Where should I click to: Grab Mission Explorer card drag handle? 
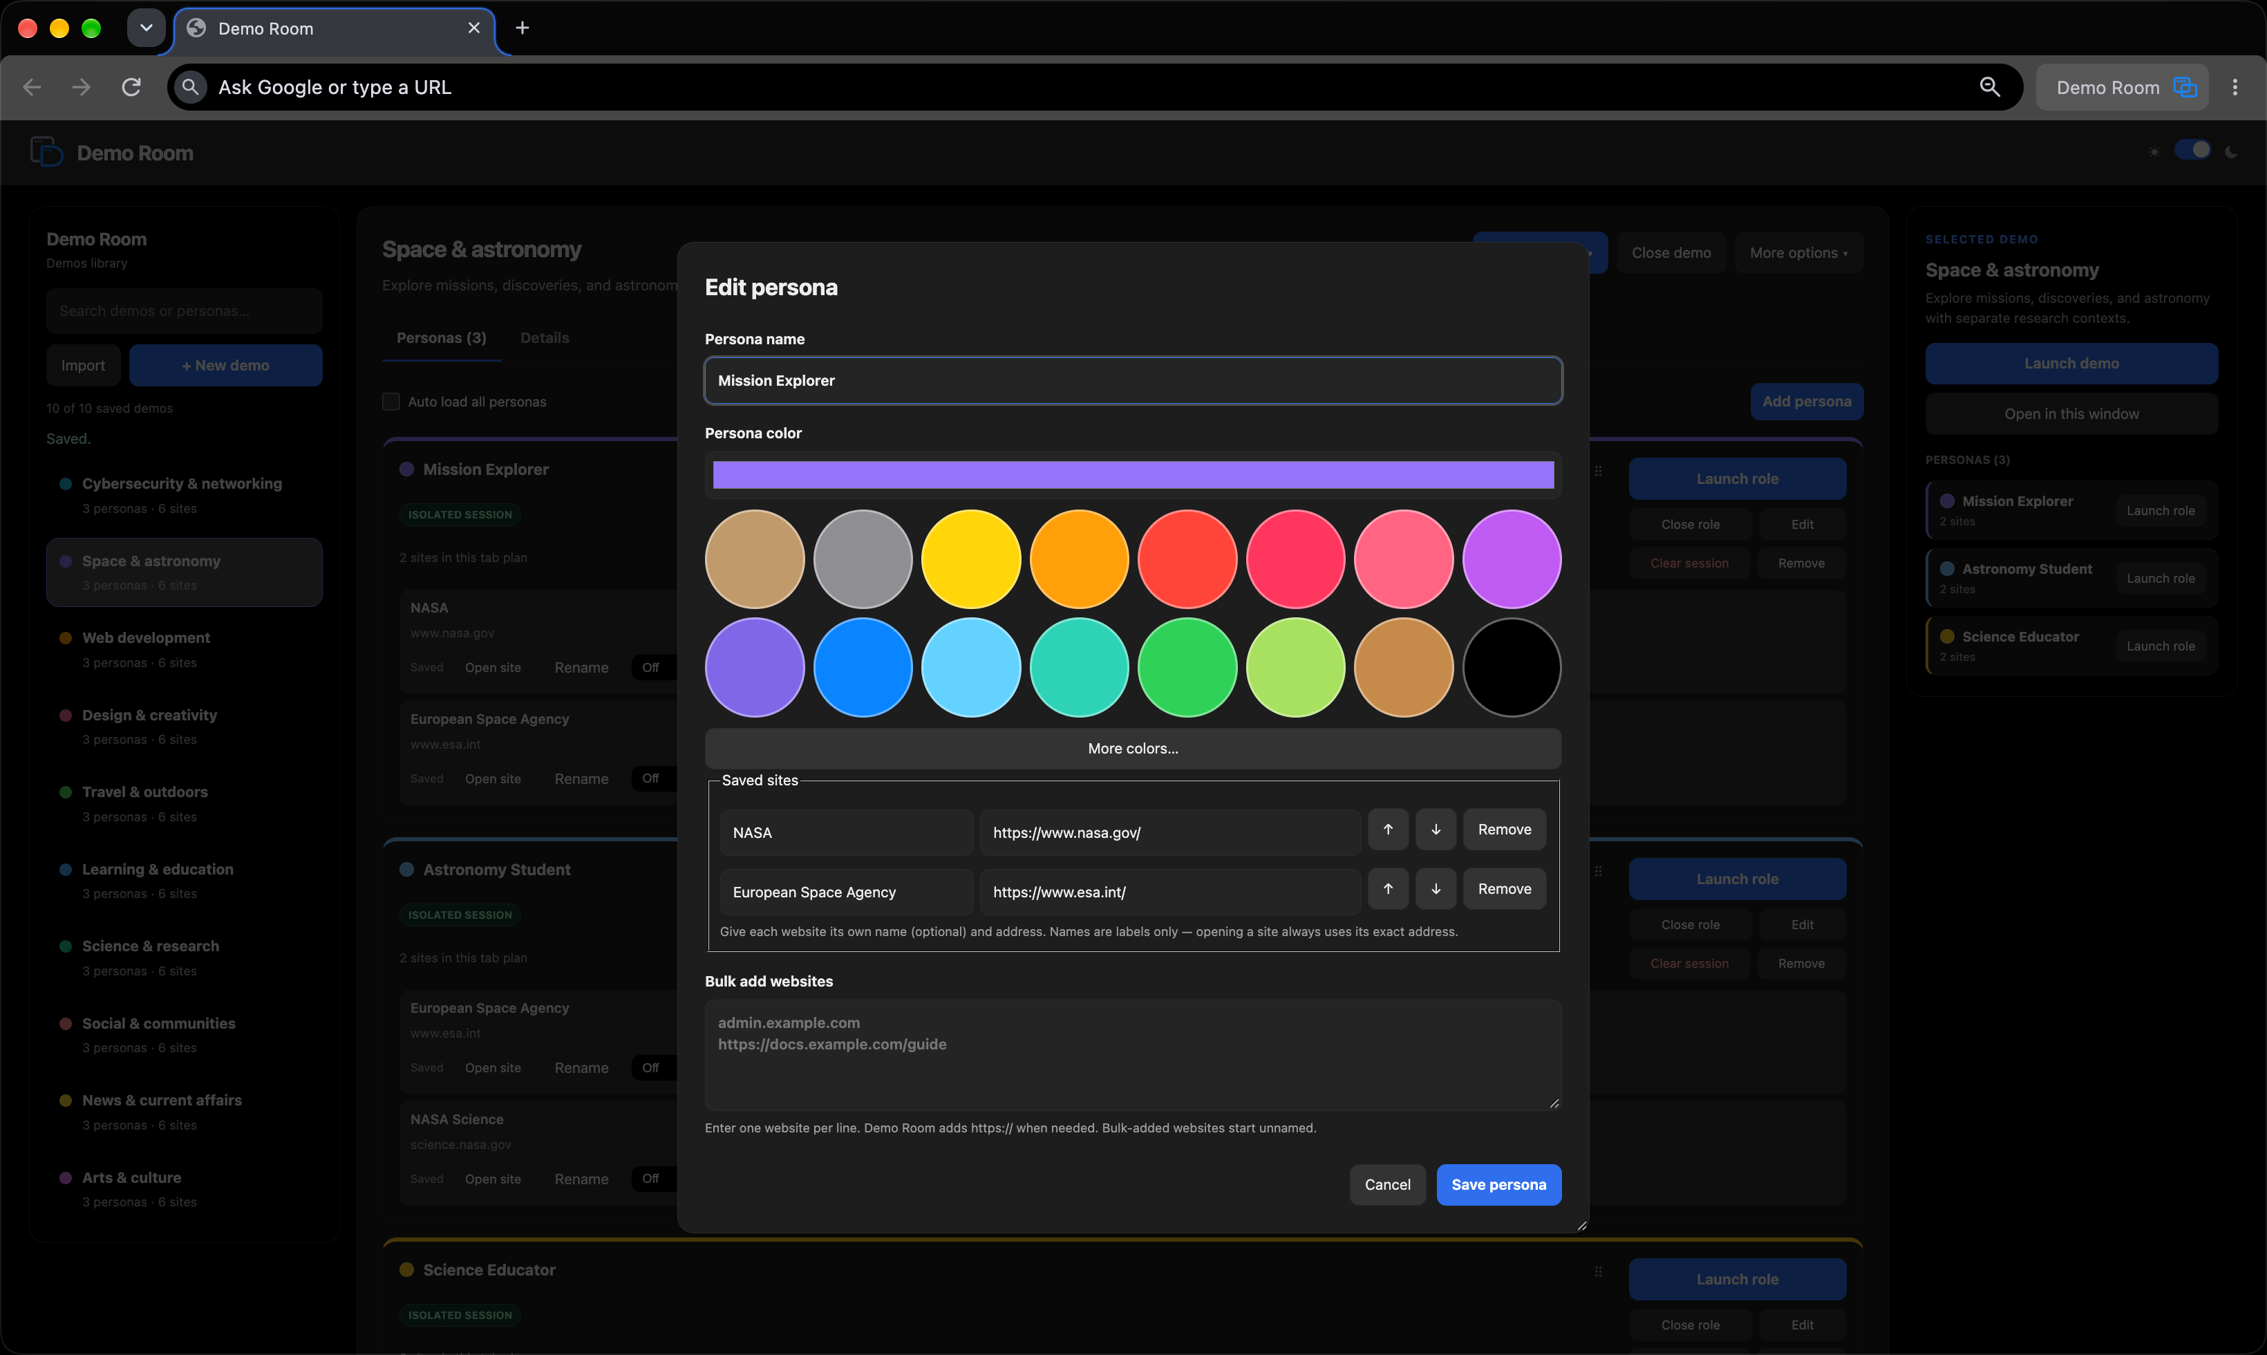point(1598,471)
